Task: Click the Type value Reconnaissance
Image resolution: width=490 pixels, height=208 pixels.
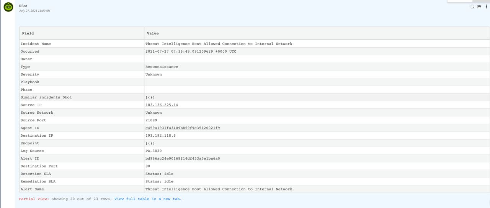Action: (162, 67)
